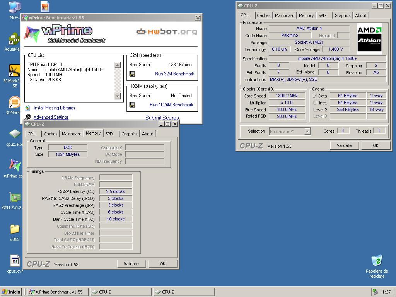Open the Processor #1 selection dropdown
396x297 pixels.
tap(307, 131)
